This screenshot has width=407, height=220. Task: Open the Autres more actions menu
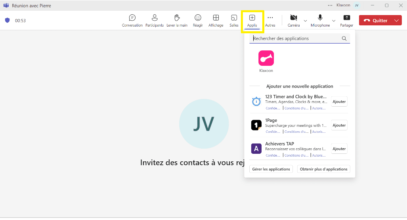tap(270, 20)
